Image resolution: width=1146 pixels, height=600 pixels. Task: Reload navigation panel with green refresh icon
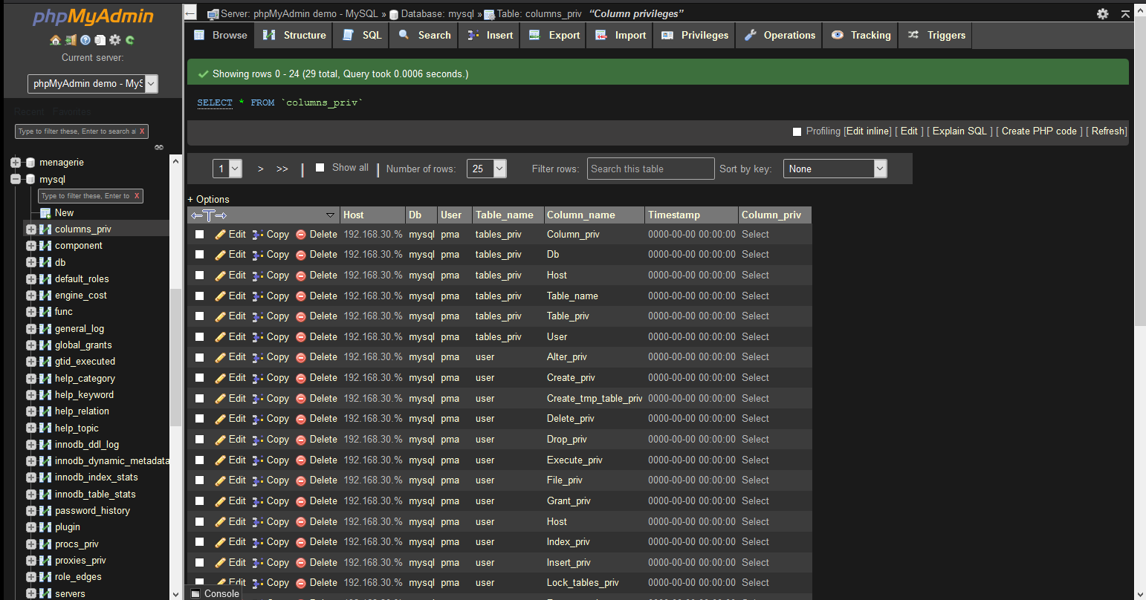coord(130,40)
